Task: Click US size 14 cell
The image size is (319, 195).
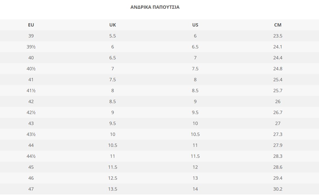Action: pyautogui.click(x=195, y=189)
